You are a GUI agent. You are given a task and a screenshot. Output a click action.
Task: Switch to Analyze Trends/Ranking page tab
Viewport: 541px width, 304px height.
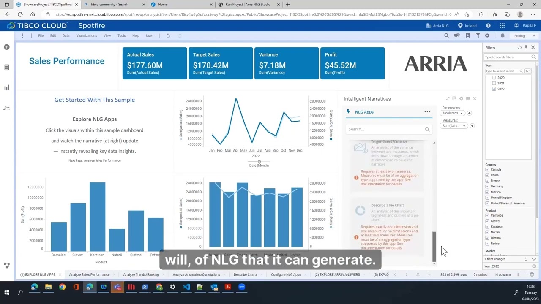click(141, 275)
